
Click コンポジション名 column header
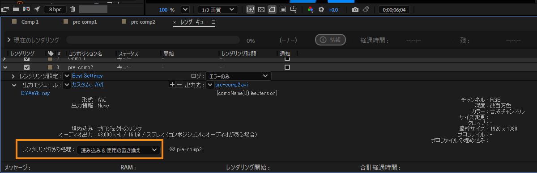[x=85, y=54]
